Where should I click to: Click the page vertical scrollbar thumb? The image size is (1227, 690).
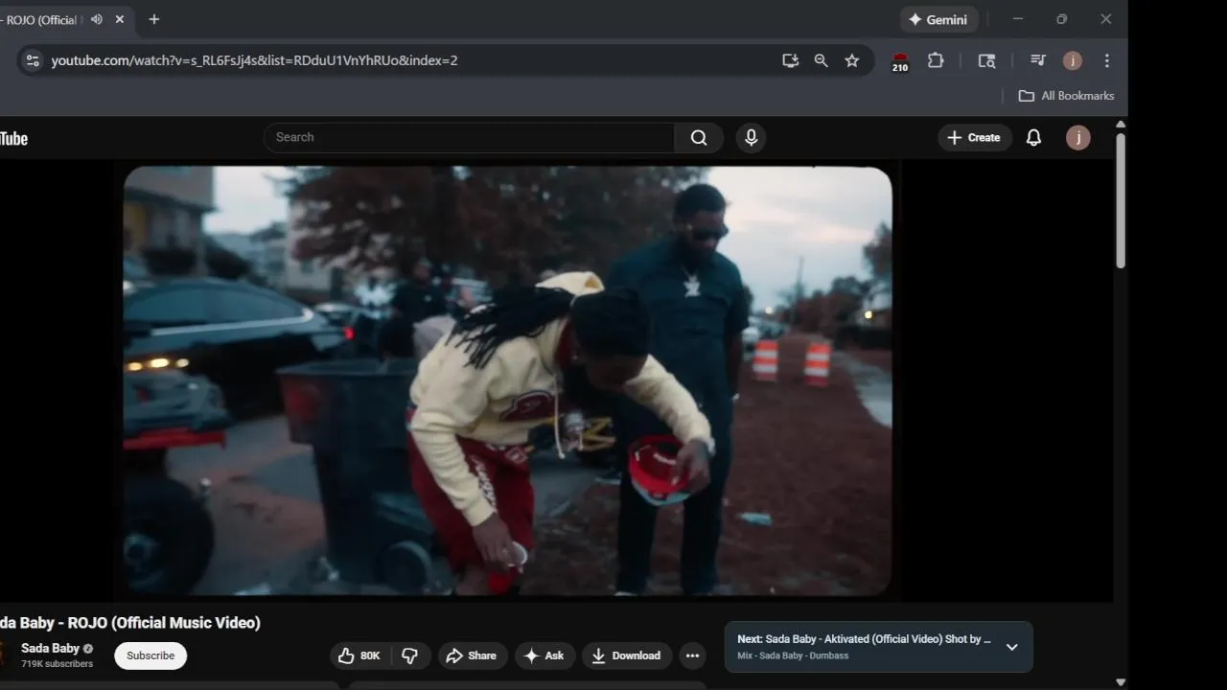tap(1121, 200)
